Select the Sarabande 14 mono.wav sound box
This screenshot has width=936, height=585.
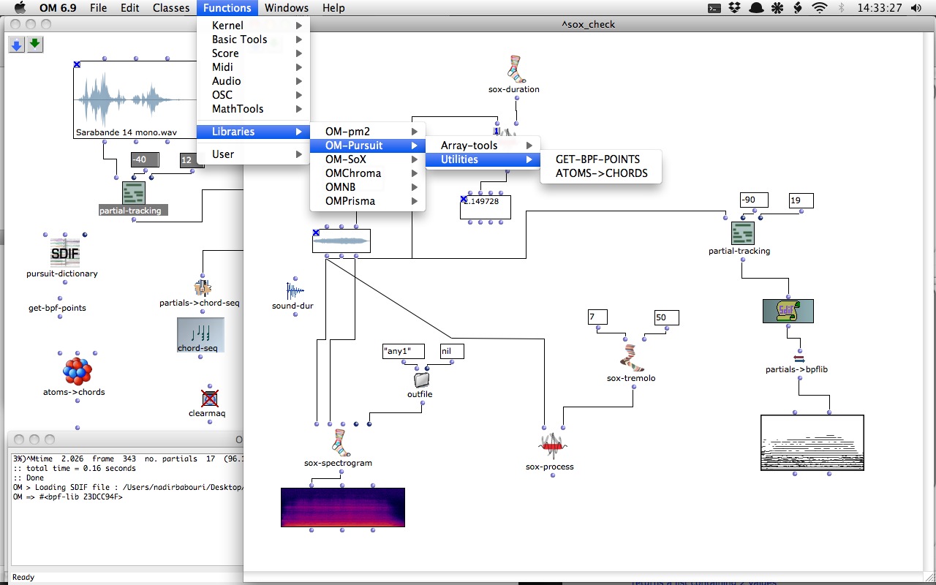135,100
